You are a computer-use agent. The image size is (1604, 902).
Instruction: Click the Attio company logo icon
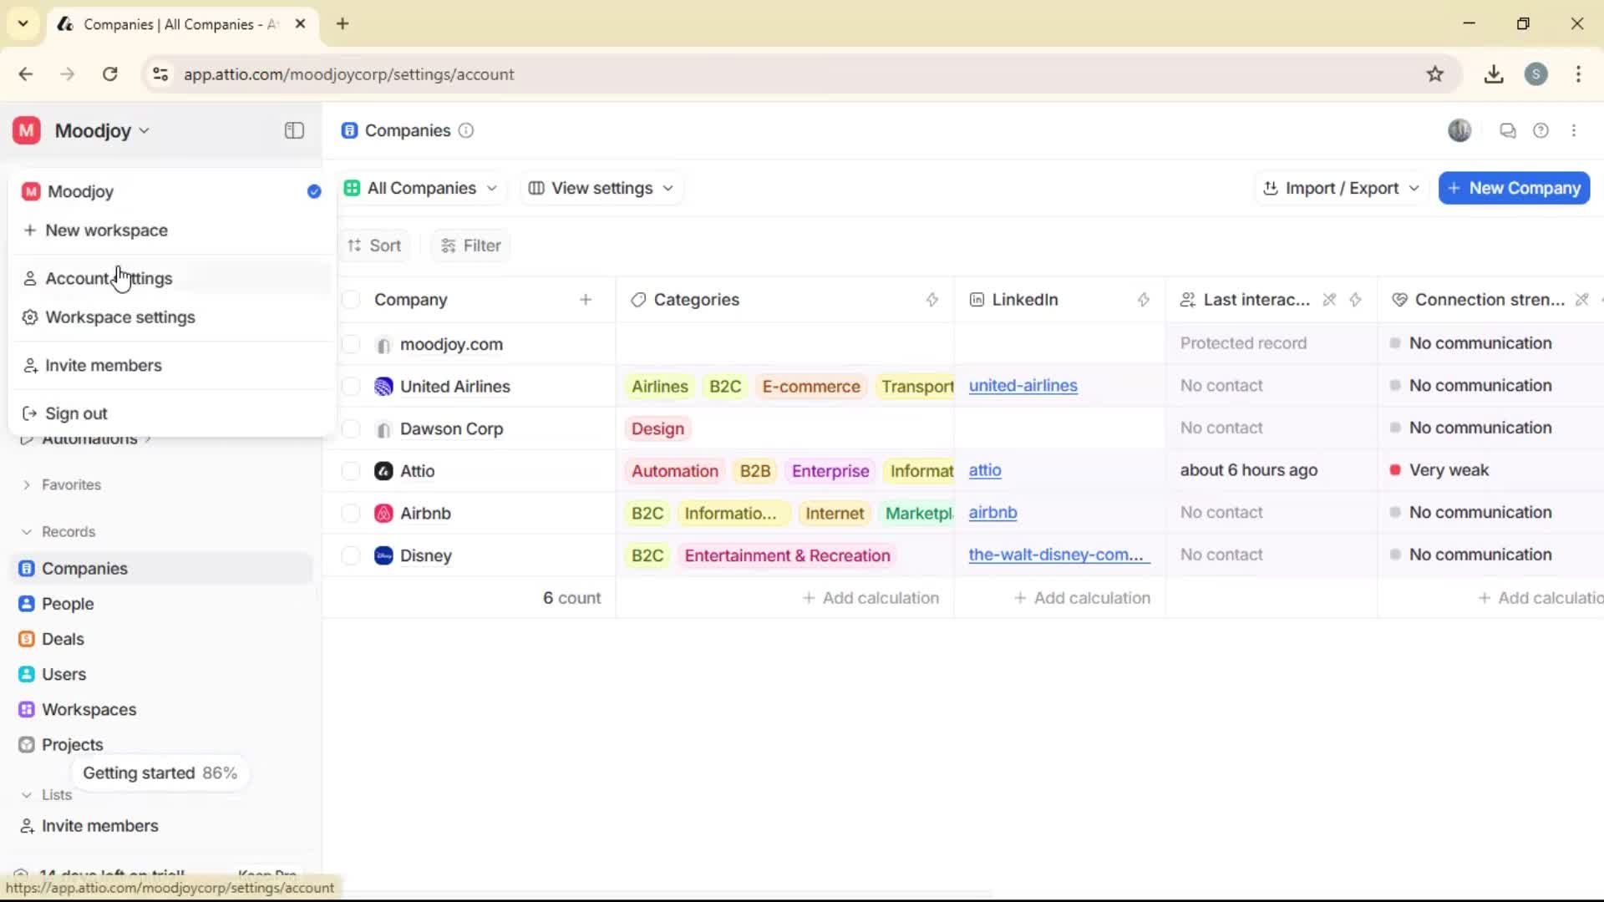(x=383, y=471)
